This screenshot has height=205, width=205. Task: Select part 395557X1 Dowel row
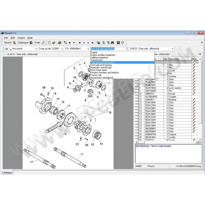point(167,94)
